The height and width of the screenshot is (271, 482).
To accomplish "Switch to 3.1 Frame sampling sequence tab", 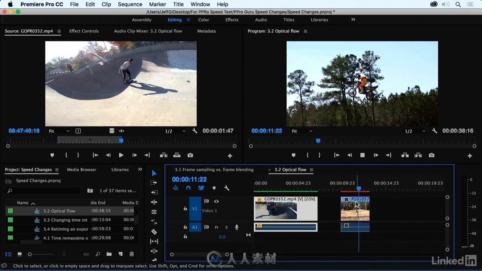I will (214, 170).
